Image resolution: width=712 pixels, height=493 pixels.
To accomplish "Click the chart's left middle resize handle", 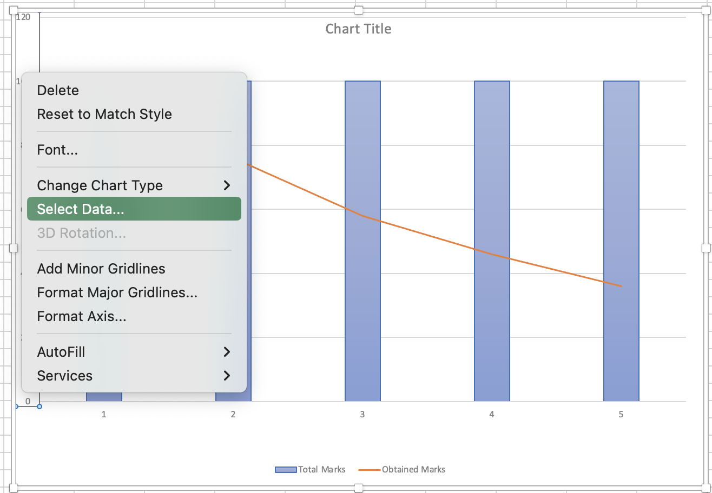I will coord(14,248).
